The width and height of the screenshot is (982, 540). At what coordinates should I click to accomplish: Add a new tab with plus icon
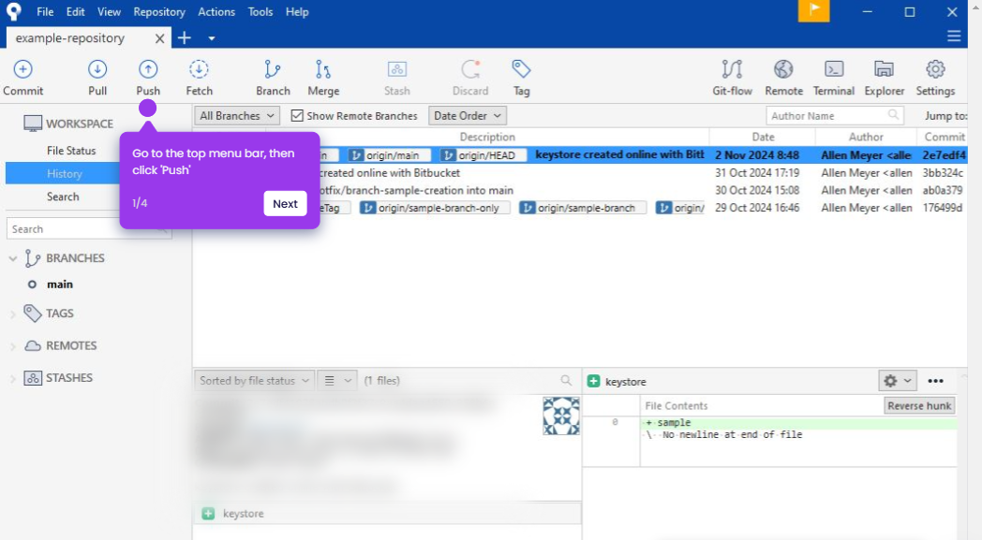tap(184, 38)
